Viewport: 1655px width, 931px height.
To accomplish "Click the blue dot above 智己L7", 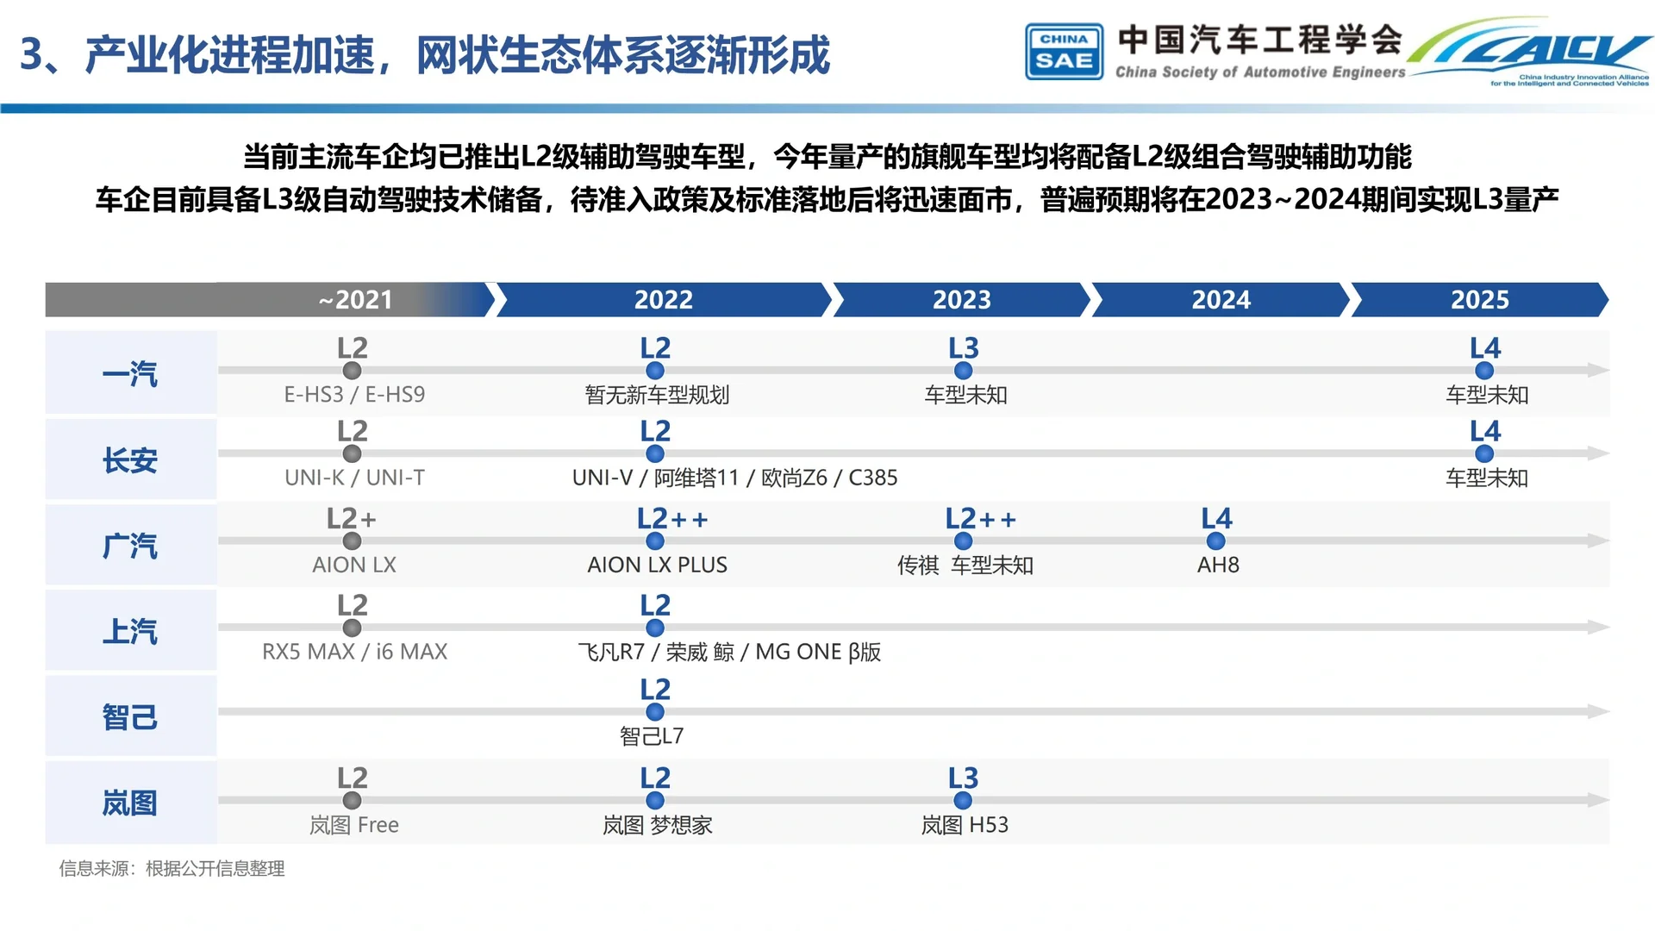I will click(655, 712).
